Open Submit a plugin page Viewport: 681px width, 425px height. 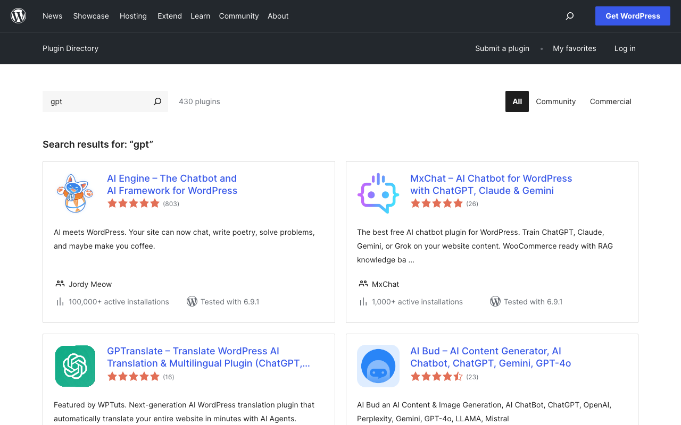click(502, 48)
